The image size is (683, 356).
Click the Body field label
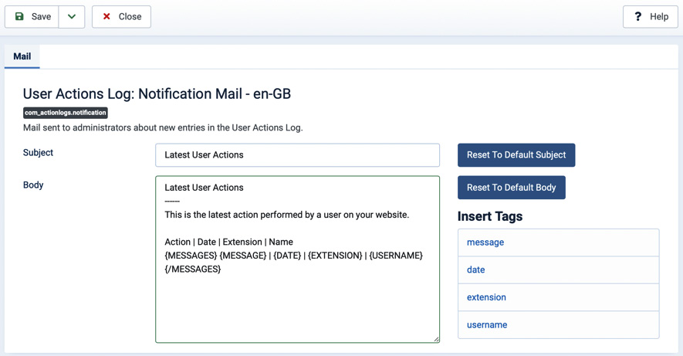point(33,185)
